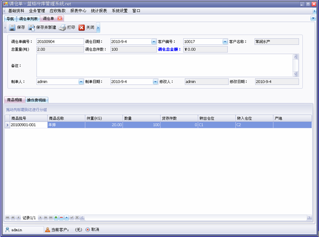Screen dimensions: 319x237
Task: Expand the toolbar overflow arrow
Action: (x=98, y=28)
